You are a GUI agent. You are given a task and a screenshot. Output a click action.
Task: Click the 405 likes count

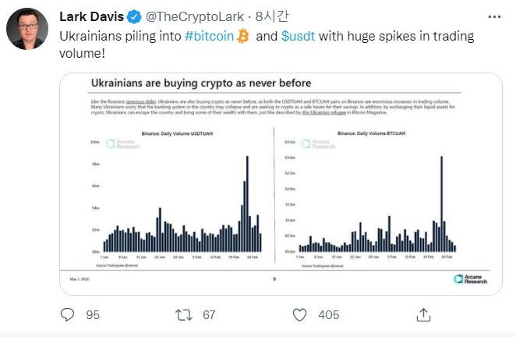click(328, 315)
